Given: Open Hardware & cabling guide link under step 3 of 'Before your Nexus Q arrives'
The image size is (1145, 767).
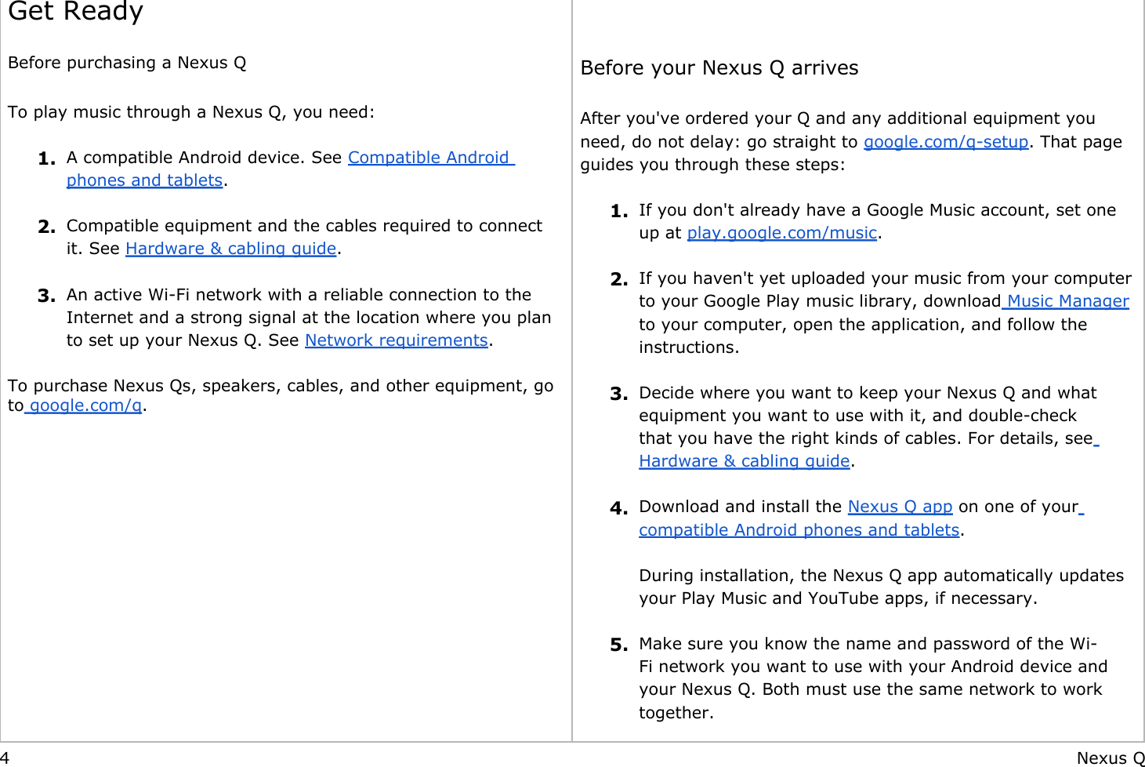Looking at the screenshot, I should point(745,461).
